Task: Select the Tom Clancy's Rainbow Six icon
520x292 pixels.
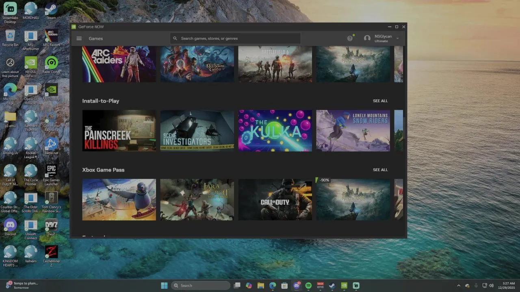Action: (51, 203)
